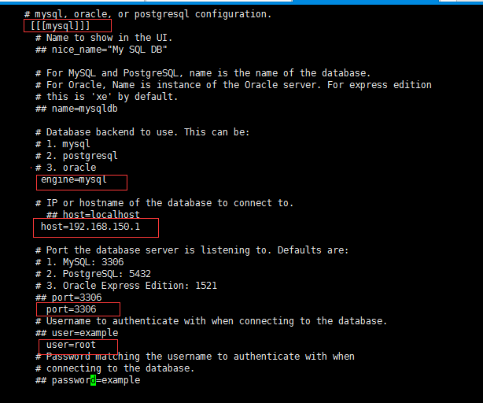Click the host=192.168.150.1 setting

pyautogui.click(x=90, y=227)
